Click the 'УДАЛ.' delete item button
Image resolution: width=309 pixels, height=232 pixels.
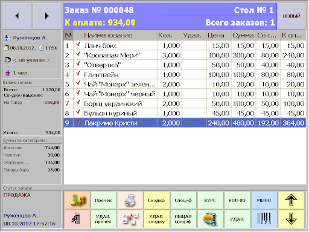[237, 219]
